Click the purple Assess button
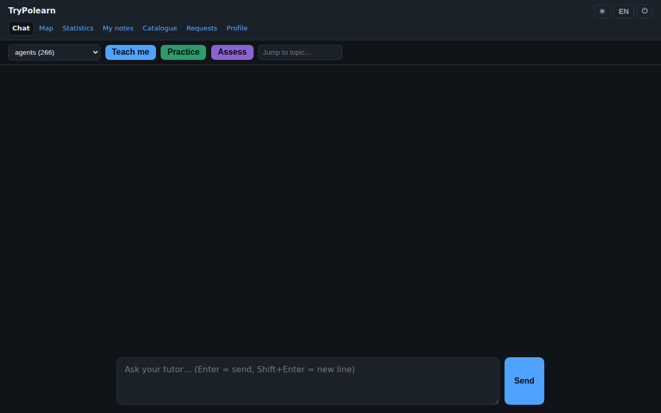This screenshot has width=661, height=413. pos(232,52)
